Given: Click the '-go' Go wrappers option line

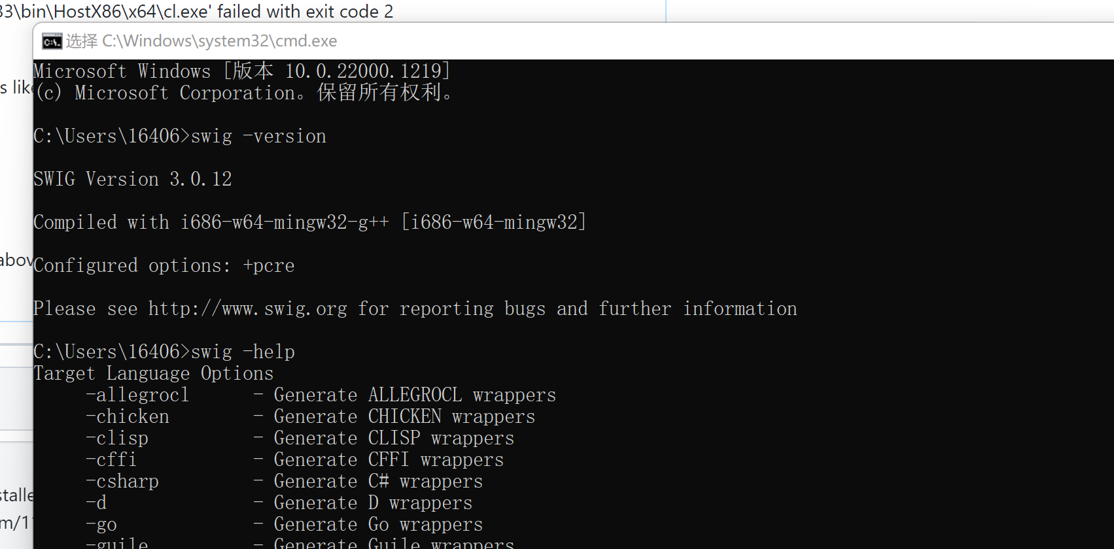Looking at the screenshot, I should coord(101,524).
